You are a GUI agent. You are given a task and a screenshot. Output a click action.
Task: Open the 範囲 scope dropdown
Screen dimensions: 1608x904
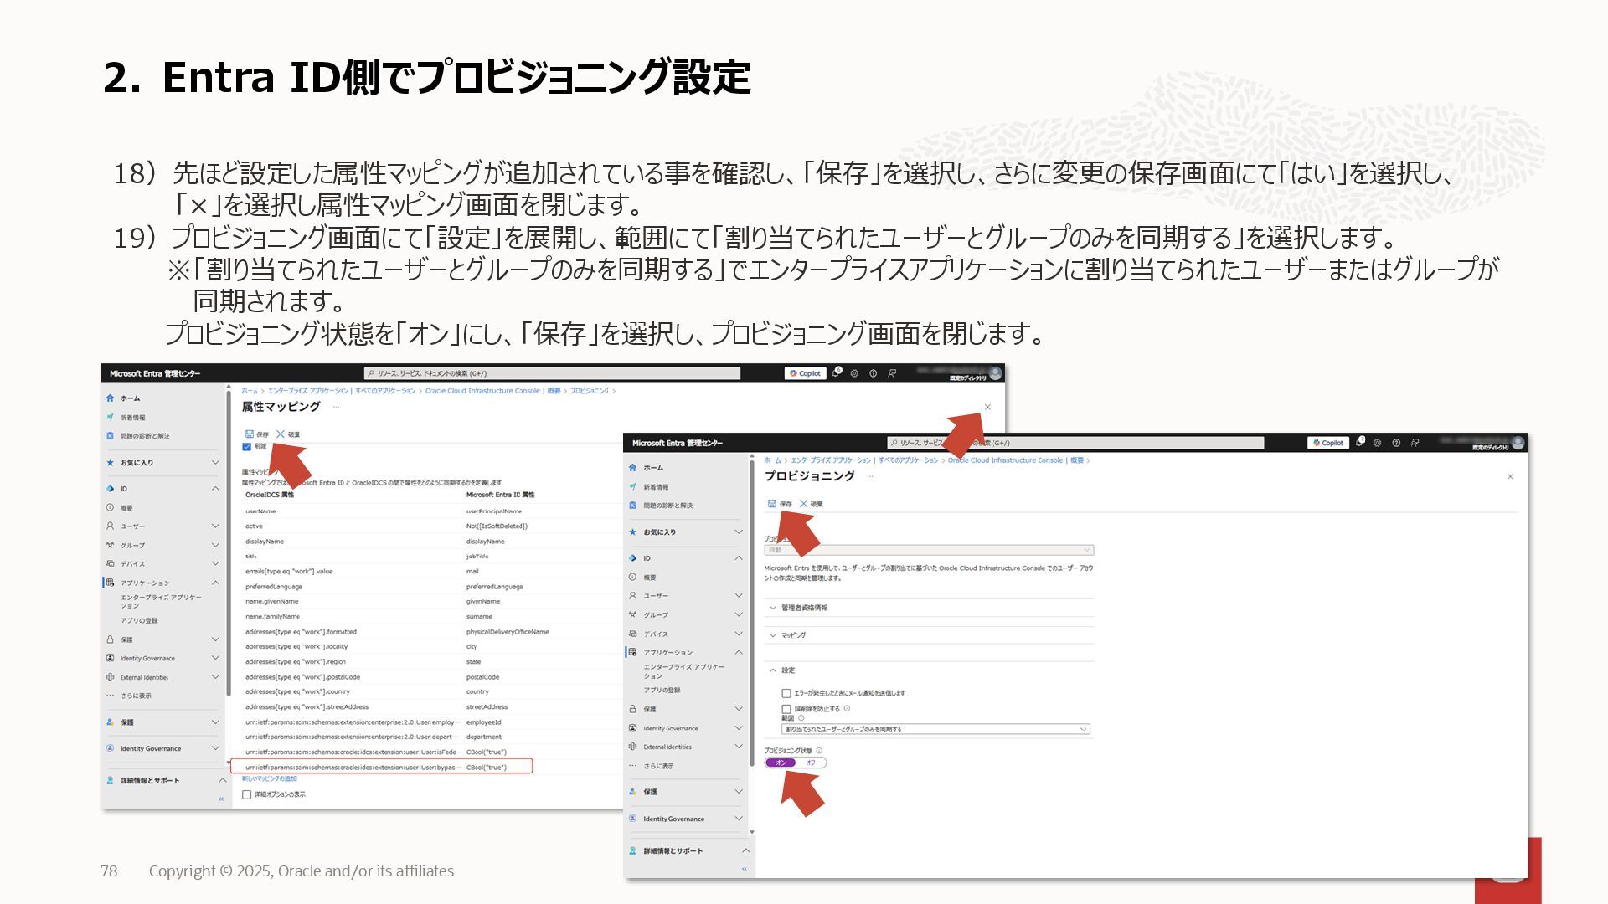[935, 729]
